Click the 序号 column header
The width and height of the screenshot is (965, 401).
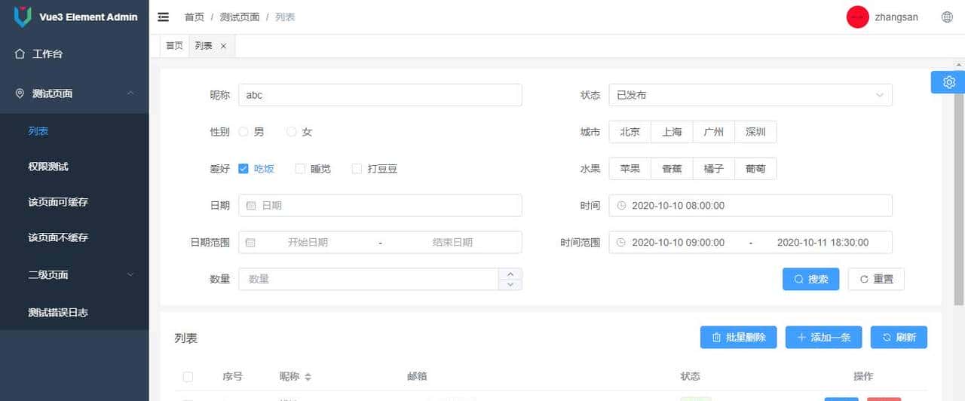click(x=232, y=377)
